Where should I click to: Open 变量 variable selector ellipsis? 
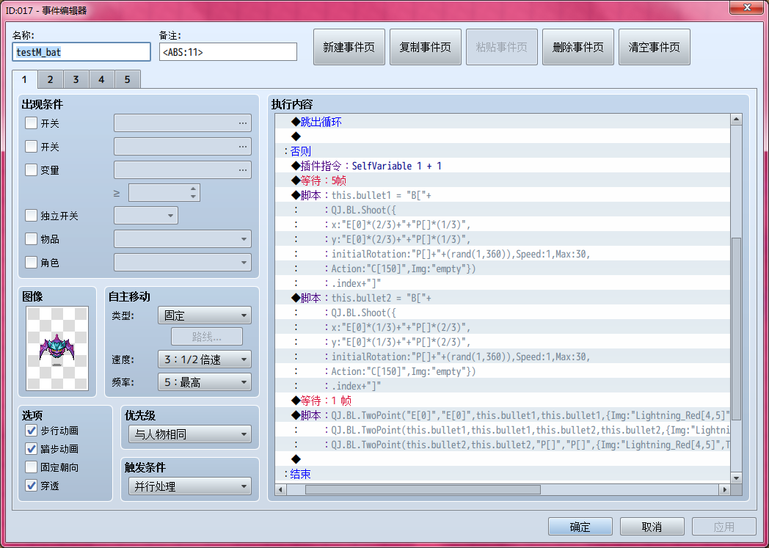[243, 170]
